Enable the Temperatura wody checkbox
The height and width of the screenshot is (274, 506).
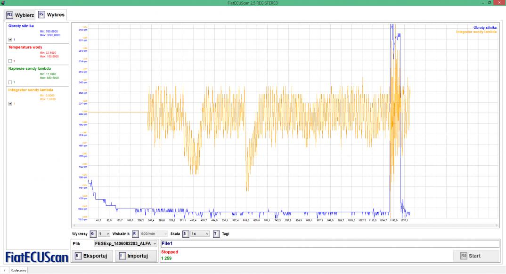pos(10,61)
